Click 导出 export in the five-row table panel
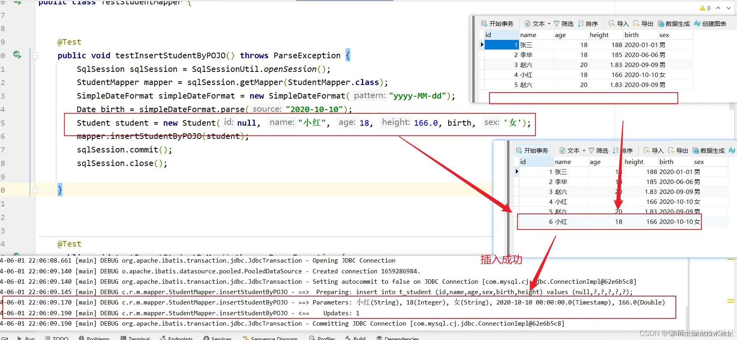Image resolution: width=737 pixels, height=340 pixels. tap(643, 24)
